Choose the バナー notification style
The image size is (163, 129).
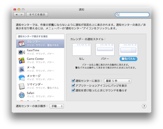click(105, 50)
